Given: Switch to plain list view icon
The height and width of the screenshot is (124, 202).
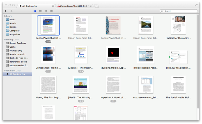Looking at the screenshot, I should (x=40, y=11).
